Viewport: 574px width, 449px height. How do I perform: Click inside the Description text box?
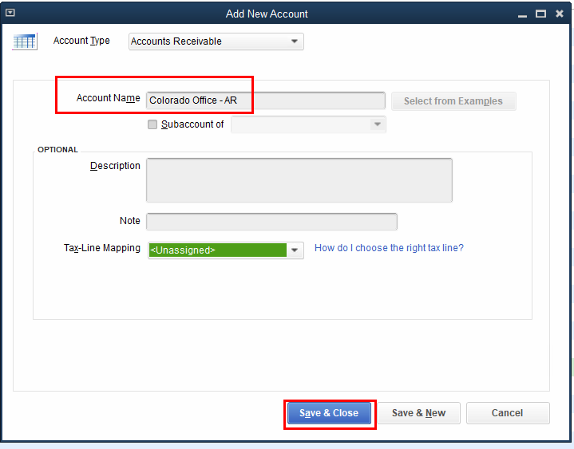coord(299,180)
